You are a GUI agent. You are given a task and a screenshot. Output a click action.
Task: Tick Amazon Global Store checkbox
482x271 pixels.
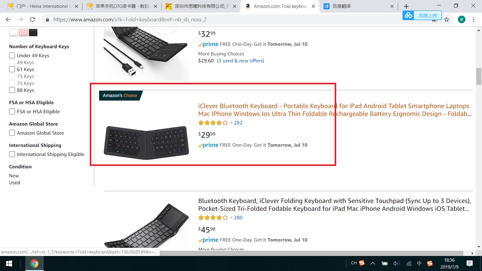click(12, 133)
